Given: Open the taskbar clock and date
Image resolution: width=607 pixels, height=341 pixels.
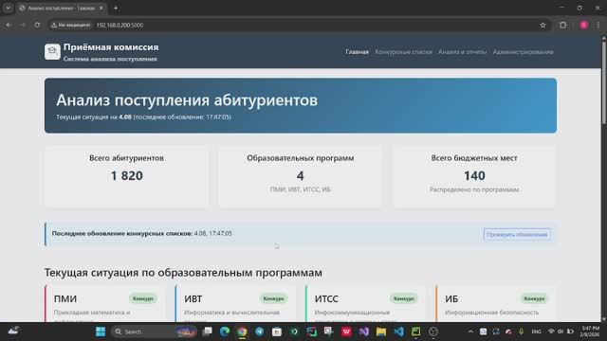Looking at the screenshot, I should pos(590,332).
